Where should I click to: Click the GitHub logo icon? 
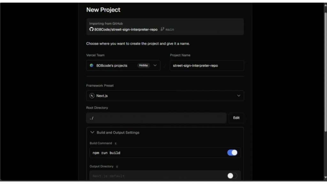click(91, 29)
